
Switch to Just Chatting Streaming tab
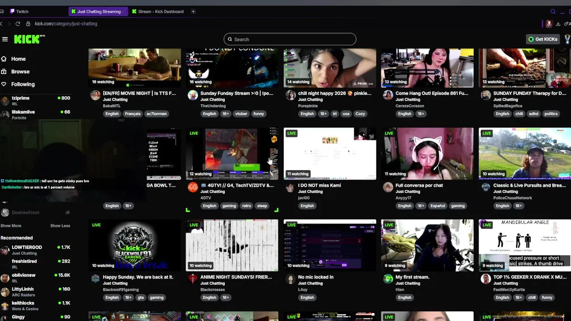coord(98,12)
